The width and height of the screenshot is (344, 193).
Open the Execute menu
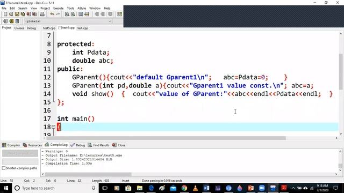(x=59, y=9)
